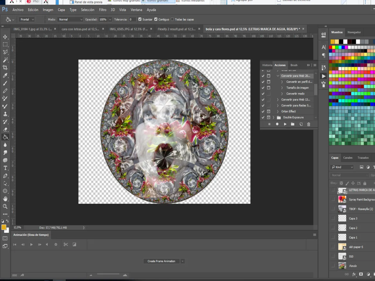Click timeline play button
The width and height of the screenshot is (375, 281).
click(x=31, y=244)
